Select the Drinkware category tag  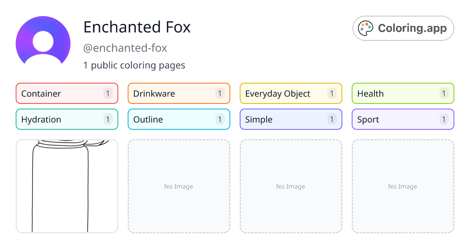pyautogui.click(x=179, y=93)
